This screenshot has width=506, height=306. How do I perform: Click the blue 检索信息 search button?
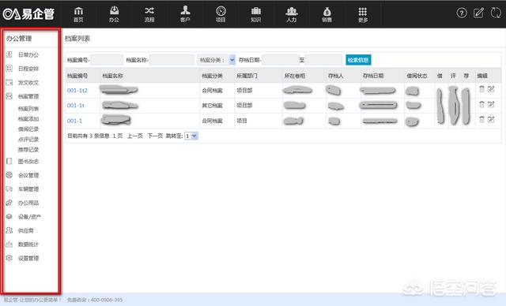[358, 60]
